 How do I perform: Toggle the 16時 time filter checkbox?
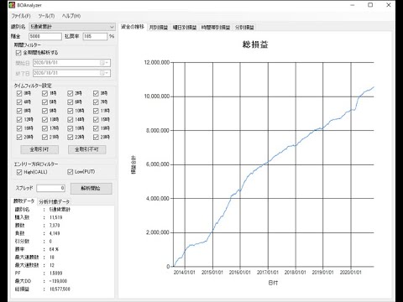tap(19, 128)
